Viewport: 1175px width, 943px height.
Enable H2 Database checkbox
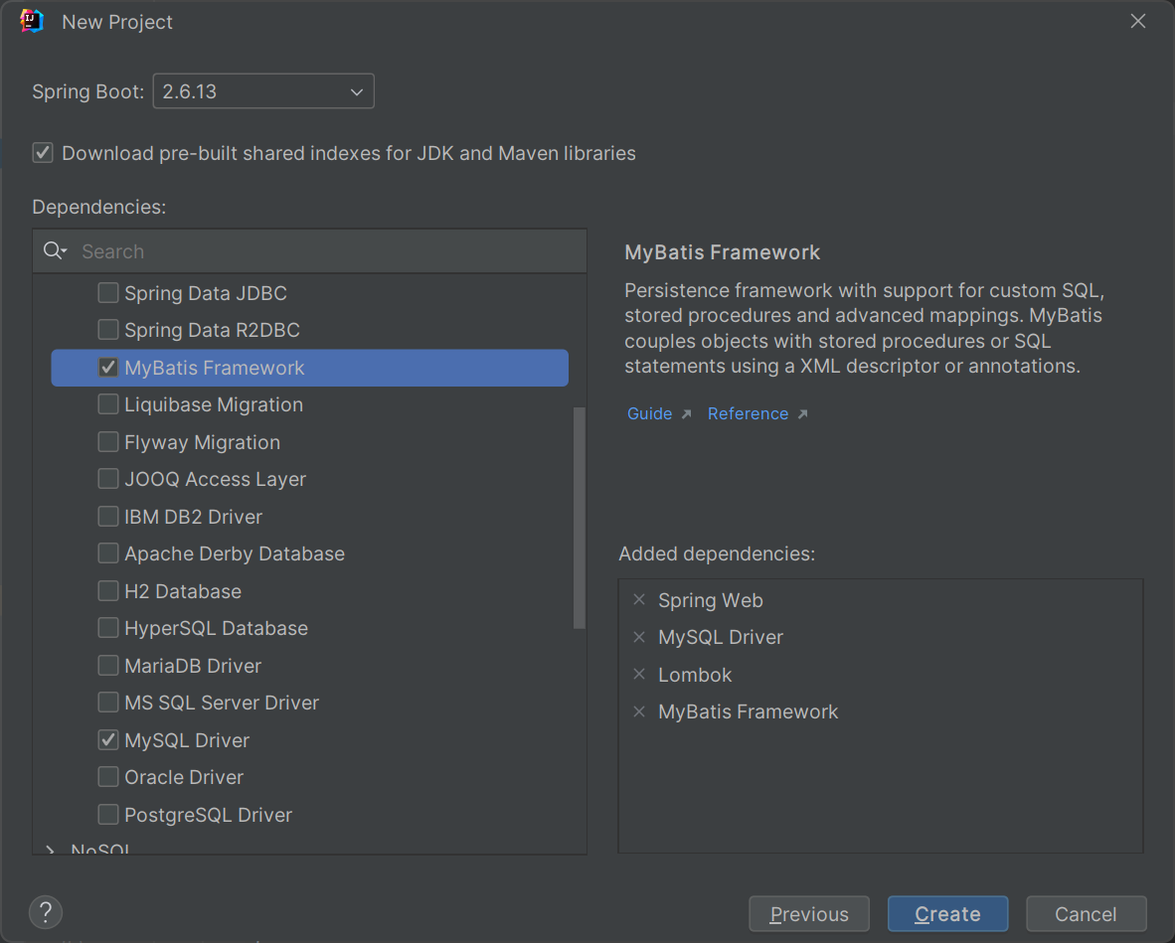108,591
